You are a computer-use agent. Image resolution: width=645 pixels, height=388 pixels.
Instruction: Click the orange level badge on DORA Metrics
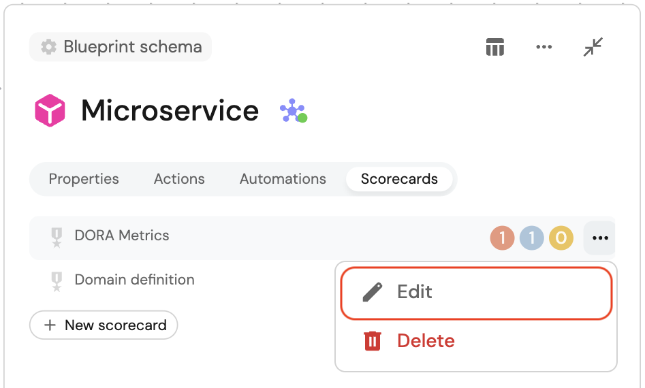click(x=502, y=238)
